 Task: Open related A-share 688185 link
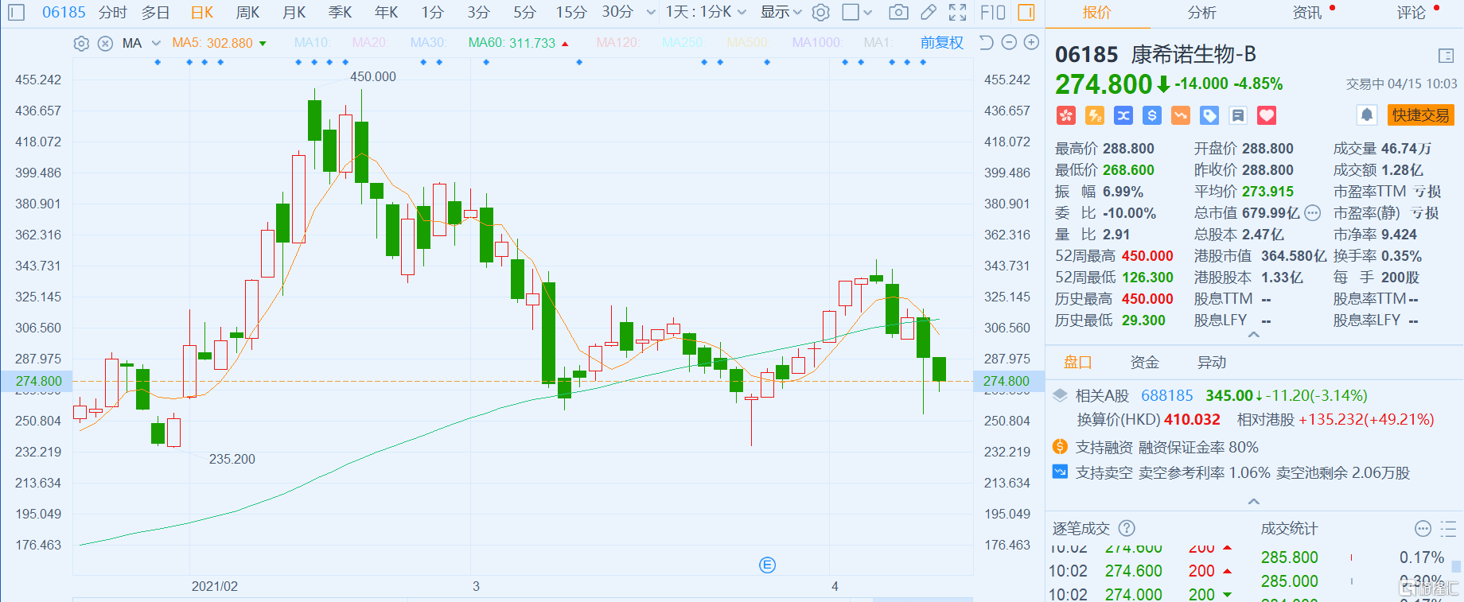tap(1166, 395)
